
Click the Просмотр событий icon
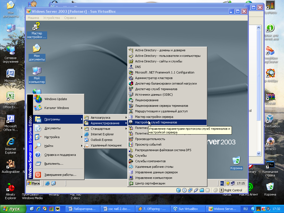pyautogui.click(x=131, y=144)
